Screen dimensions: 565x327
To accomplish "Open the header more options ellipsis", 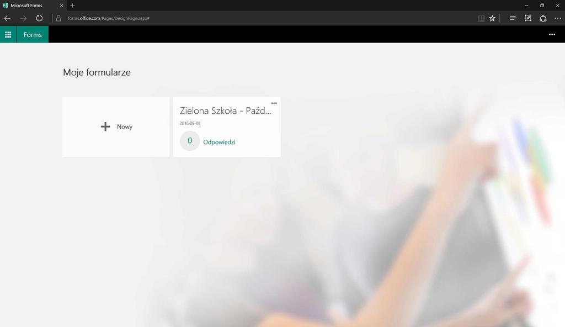I will coord(552,35).
